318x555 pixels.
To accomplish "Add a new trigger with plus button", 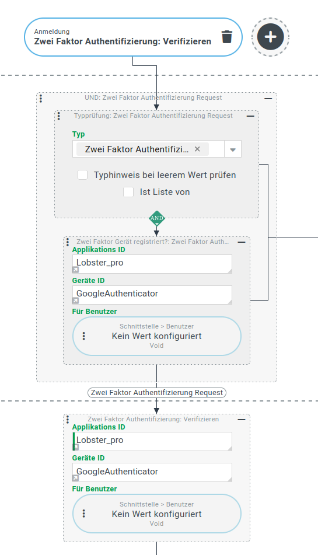I will (x=271, y=37).
